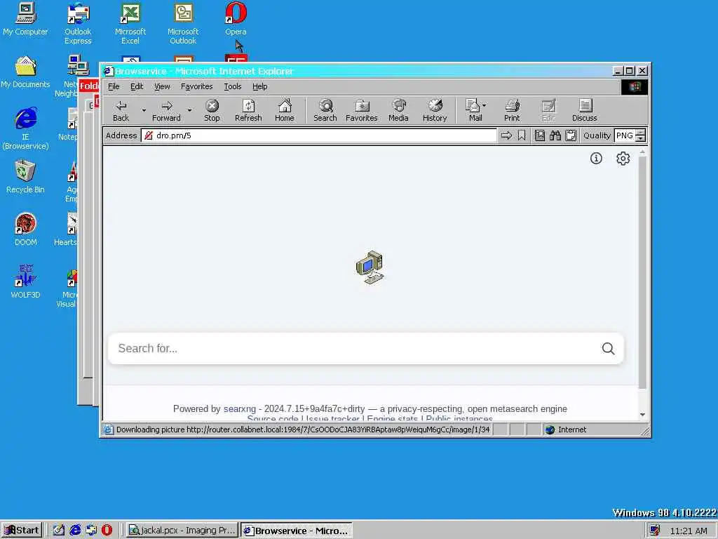Open the searxng preferences gear icon

click(x=623, y=159)
